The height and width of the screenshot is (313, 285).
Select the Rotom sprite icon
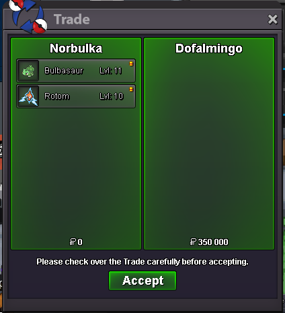pyautogui.click(x=28, y=96)
